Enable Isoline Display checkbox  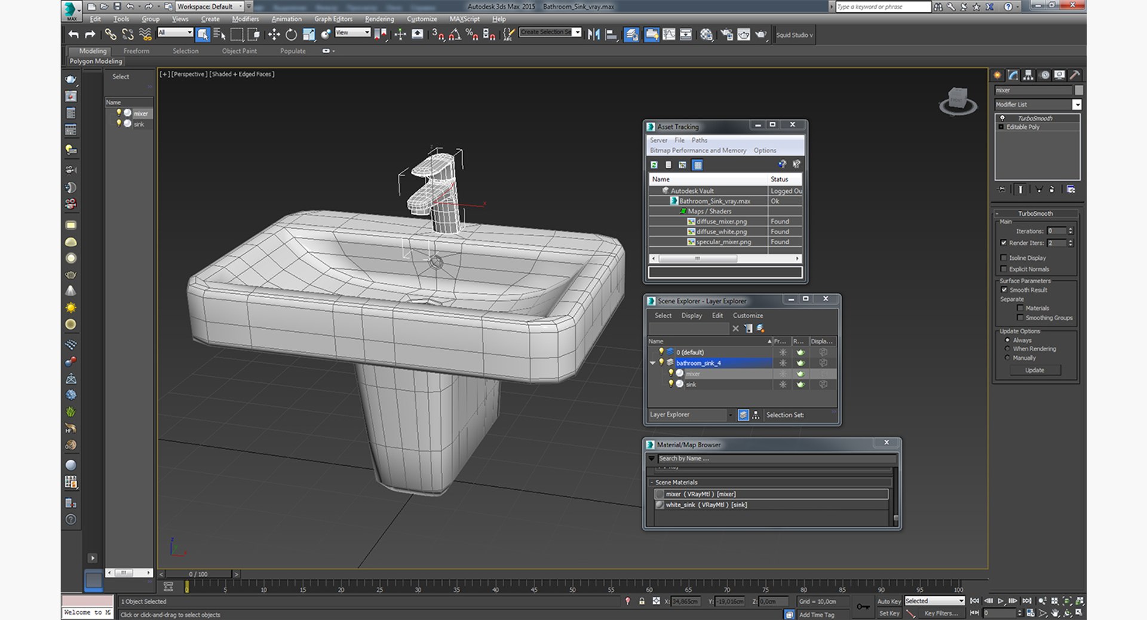point(1004,258)
